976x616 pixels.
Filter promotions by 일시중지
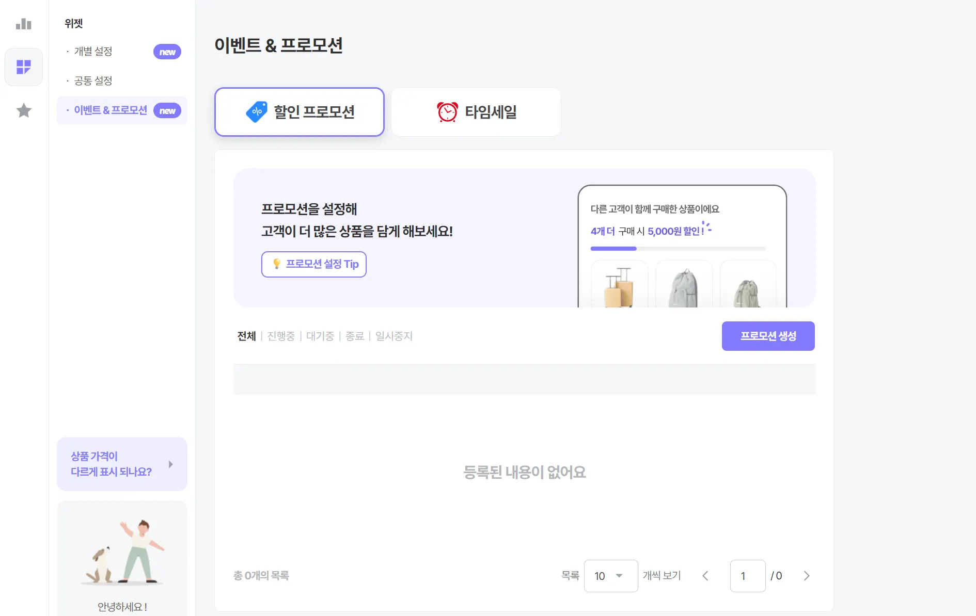tap(394, 336)
